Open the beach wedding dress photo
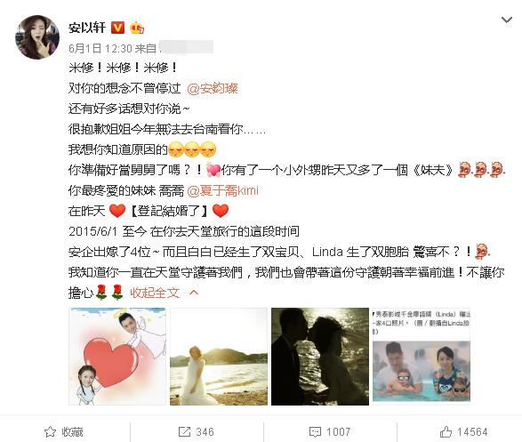The image size is (522, 442). click(219, 357)
